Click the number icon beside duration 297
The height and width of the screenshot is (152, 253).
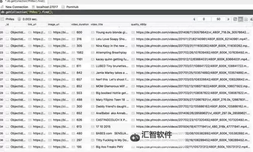pos(74,140)
